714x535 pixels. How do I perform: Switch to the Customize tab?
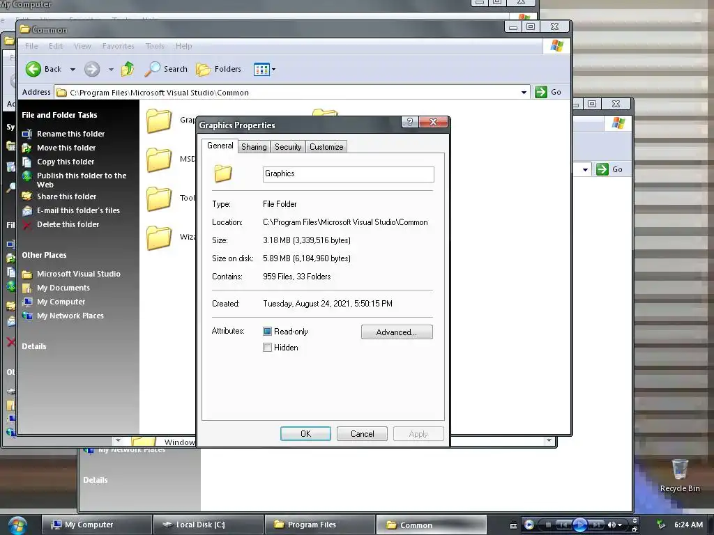326,147
